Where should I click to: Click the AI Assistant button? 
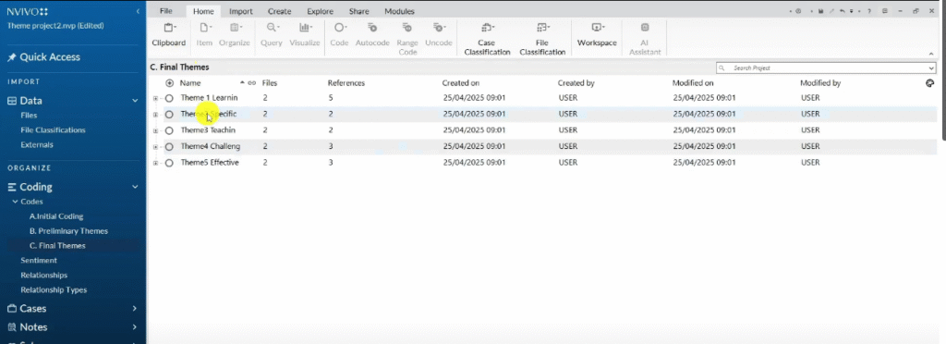click(644, 39)
